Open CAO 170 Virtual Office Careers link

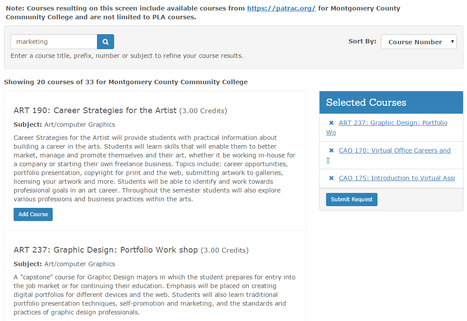click(x=394, y=150)
